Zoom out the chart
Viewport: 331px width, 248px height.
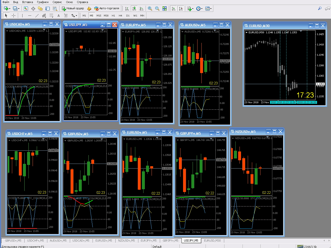pos(157,9)
